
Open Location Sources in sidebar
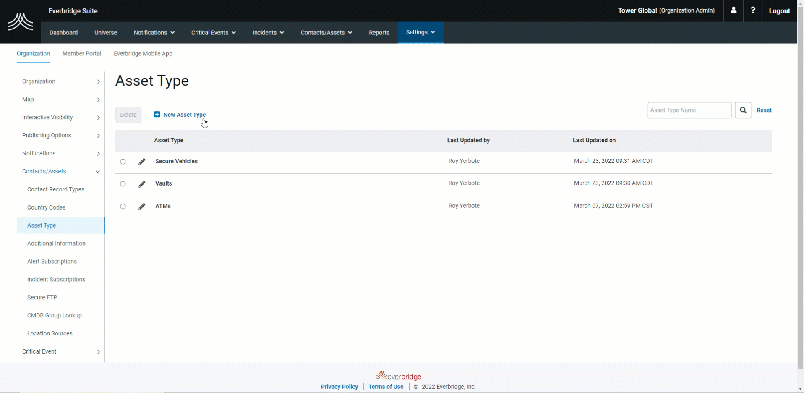(50, 334)
